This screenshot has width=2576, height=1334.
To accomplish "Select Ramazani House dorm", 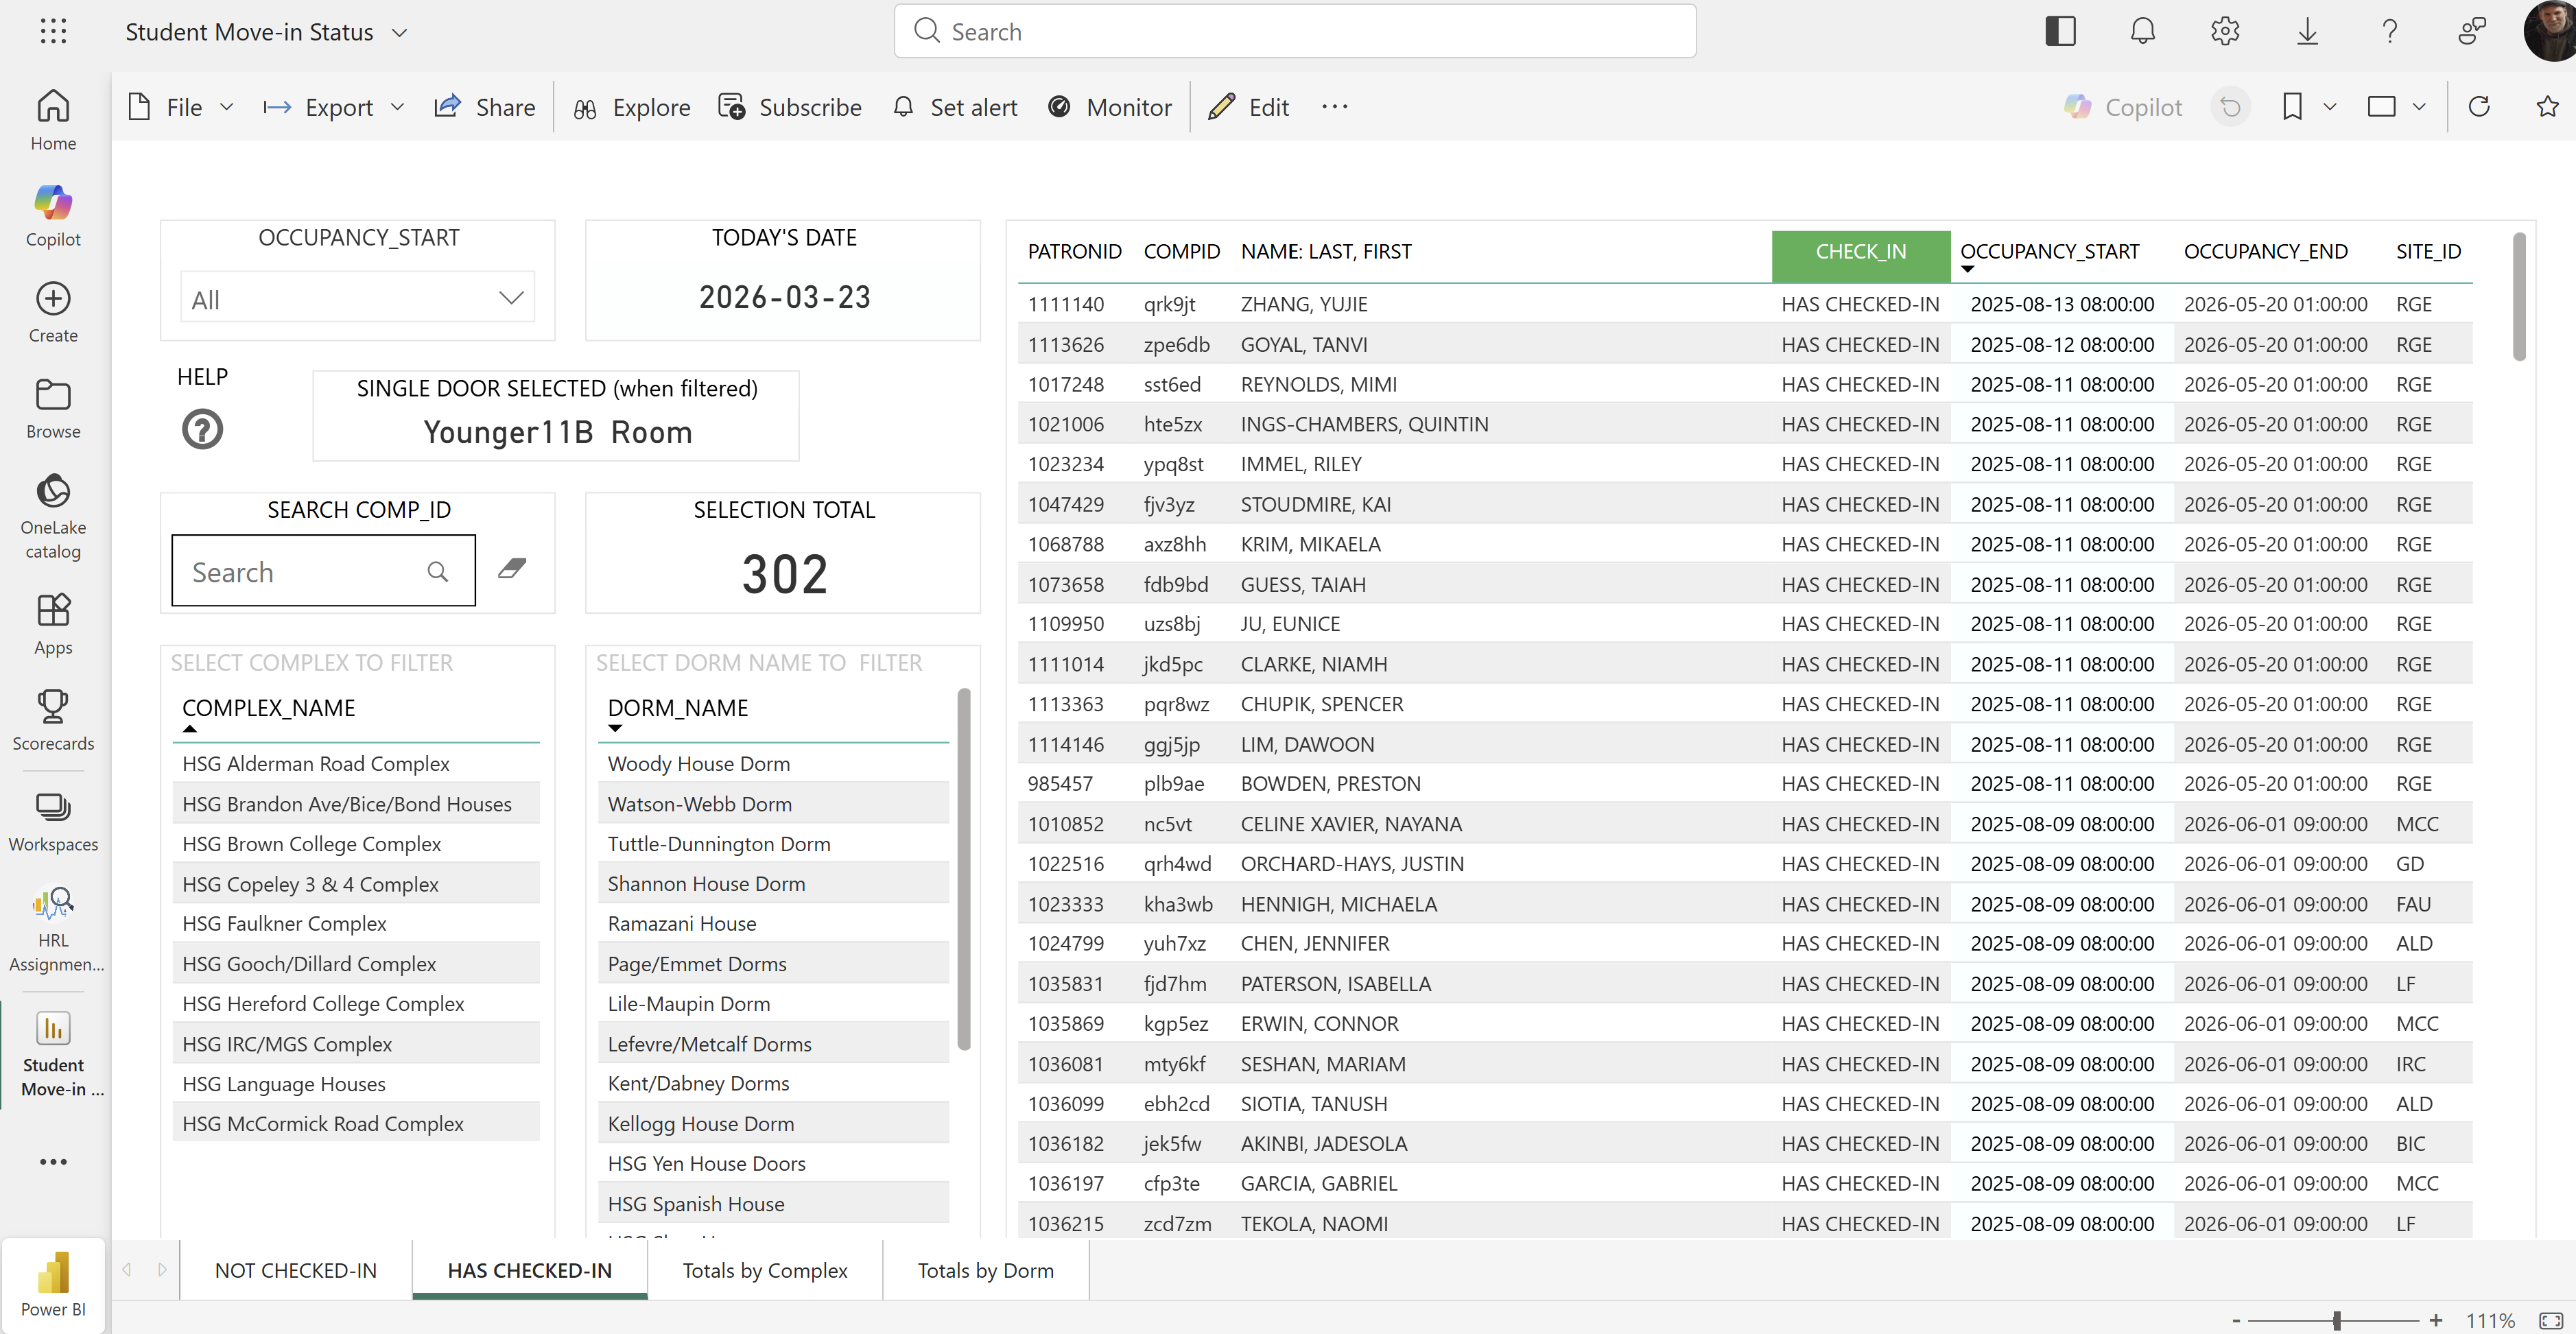I will (773, 924).
